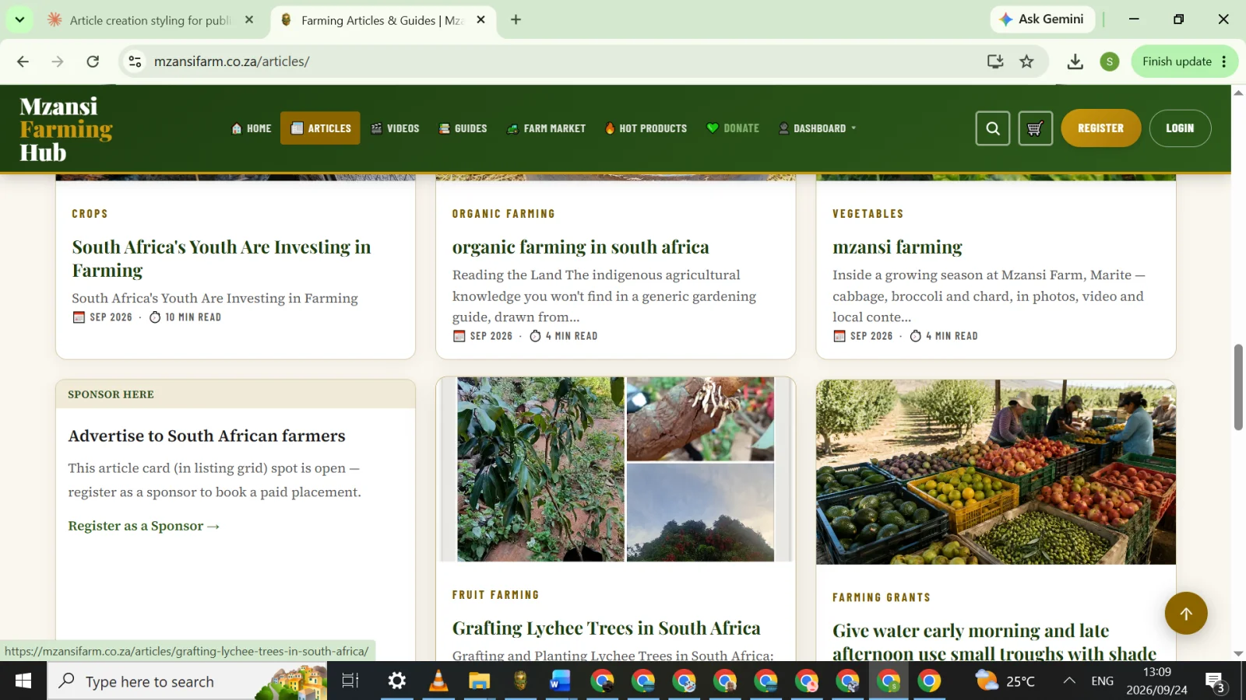Viewport: 1246px width, 700px height.
Task: Open the Chrome profile avatar S
Action: coord(1110,61)
